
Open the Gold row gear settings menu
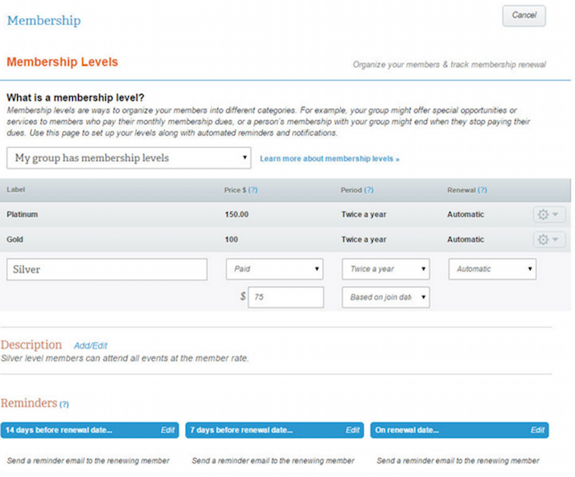click(549, 239)
